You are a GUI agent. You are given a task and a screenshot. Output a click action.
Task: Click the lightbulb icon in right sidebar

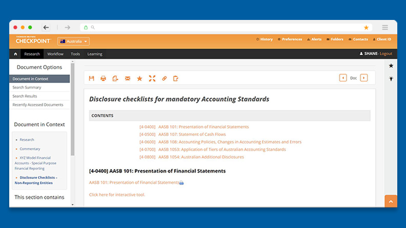click(391, 79)
